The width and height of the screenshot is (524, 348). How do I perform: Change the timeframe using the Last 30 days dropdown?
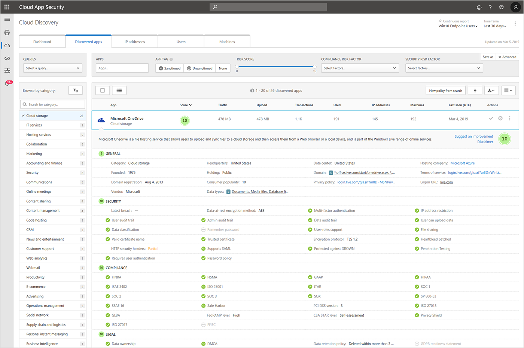click(x=494, y=26)
